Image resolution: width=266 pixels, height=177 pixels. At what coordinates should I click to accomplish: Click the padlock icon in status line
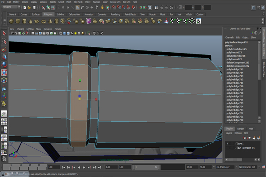pos(102,7)
